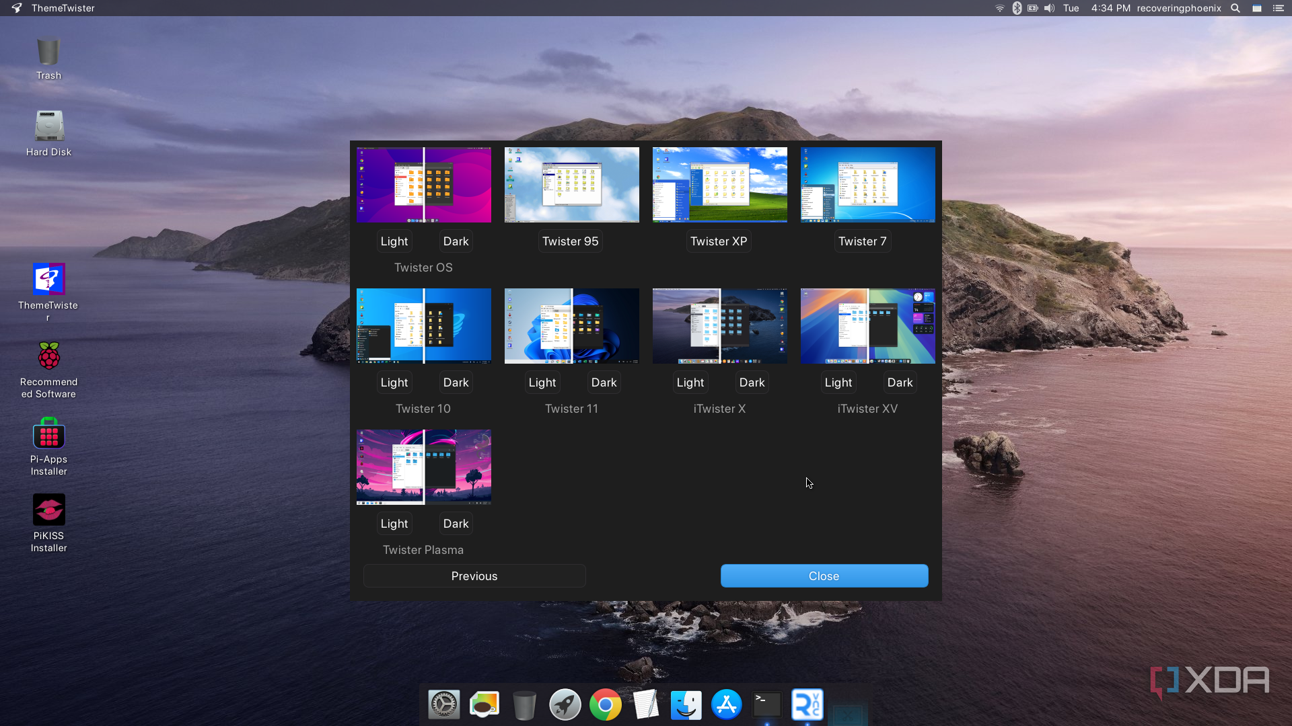
Task: Click the Bluetooth icon in menu bar
Action: 1017,8
